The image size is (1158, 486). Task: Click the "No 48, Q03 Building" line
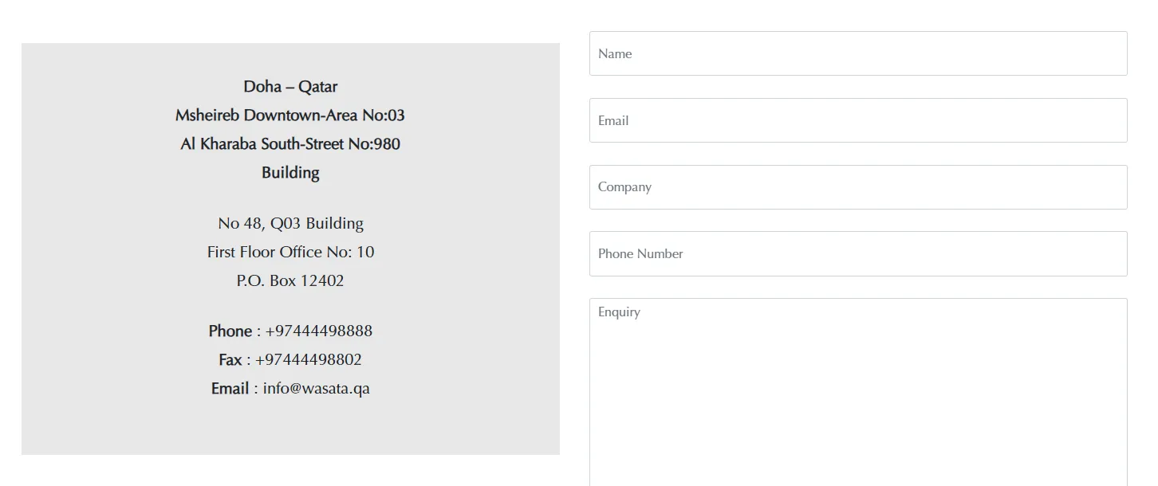tap(290, 224)
